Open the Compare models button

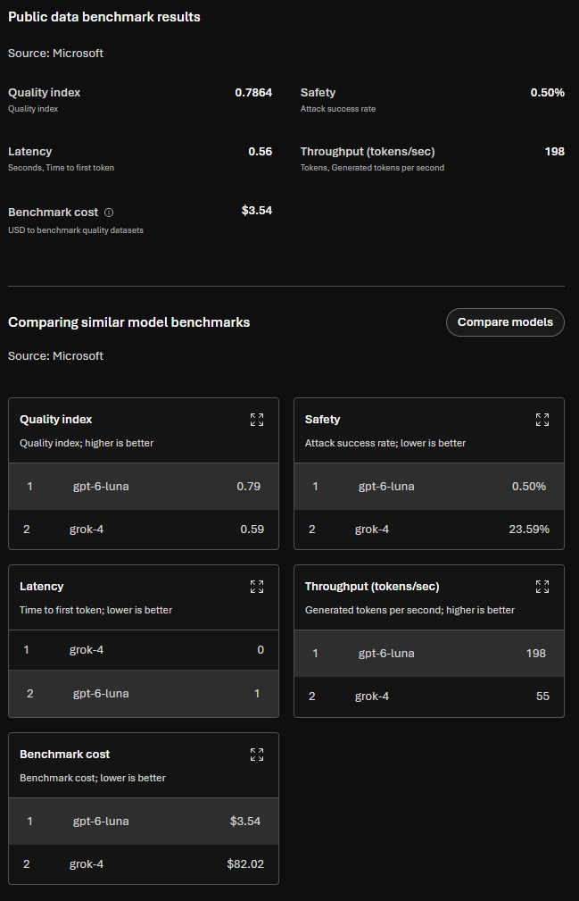(505, 322)
